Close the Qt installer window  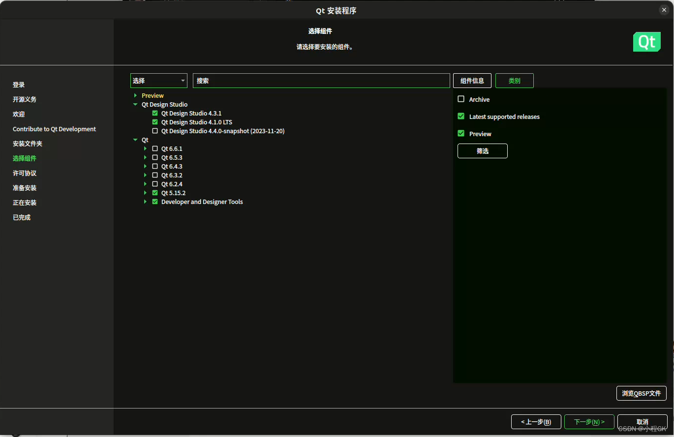(664, 10)
